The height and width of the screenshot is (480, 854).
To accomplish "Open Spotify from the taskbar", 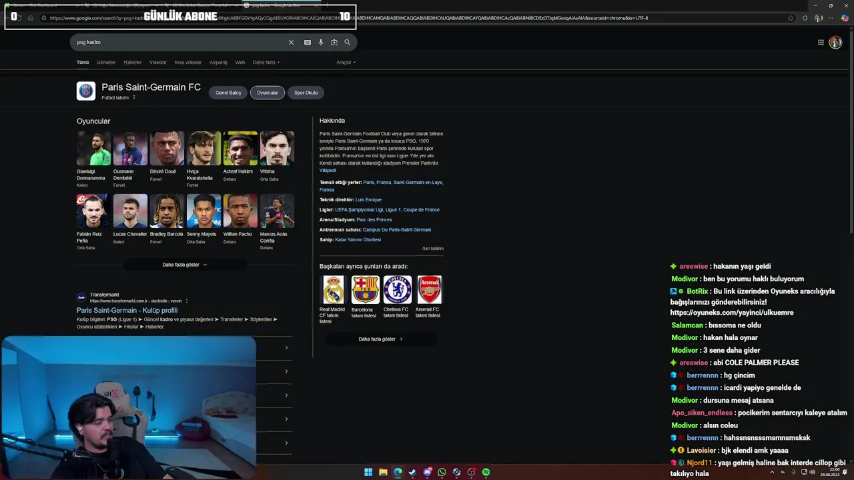I will pos(486,472).
